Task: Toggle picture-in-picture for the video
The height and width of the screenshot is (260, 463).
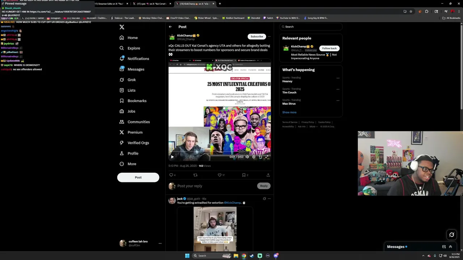Action: click(260, 157)
